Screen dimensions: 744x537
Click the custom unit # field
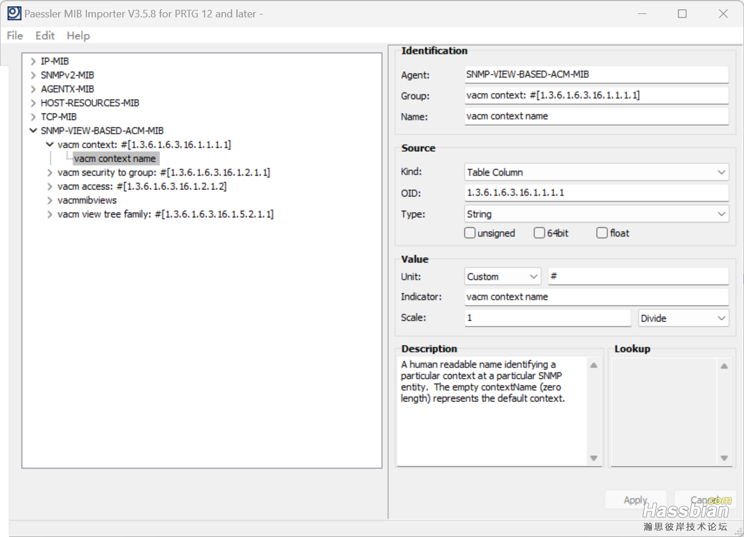click(638, 276)
